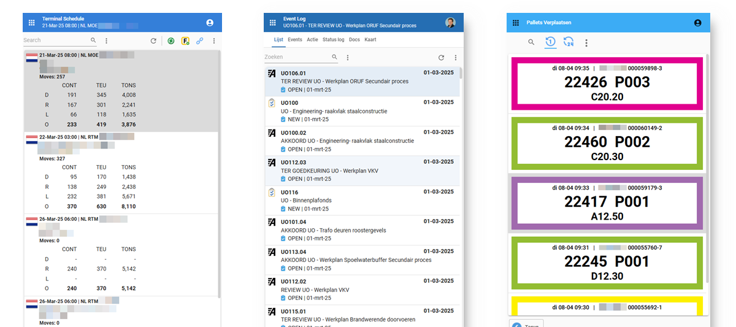Click location code C20.30

[x=607, y=157]
